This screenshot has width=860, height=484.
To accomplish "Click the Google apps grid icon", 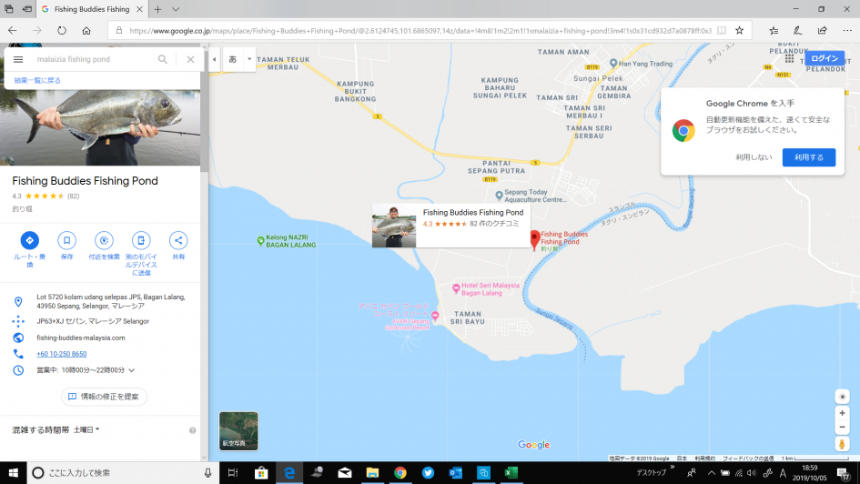I will coord(789,58).
